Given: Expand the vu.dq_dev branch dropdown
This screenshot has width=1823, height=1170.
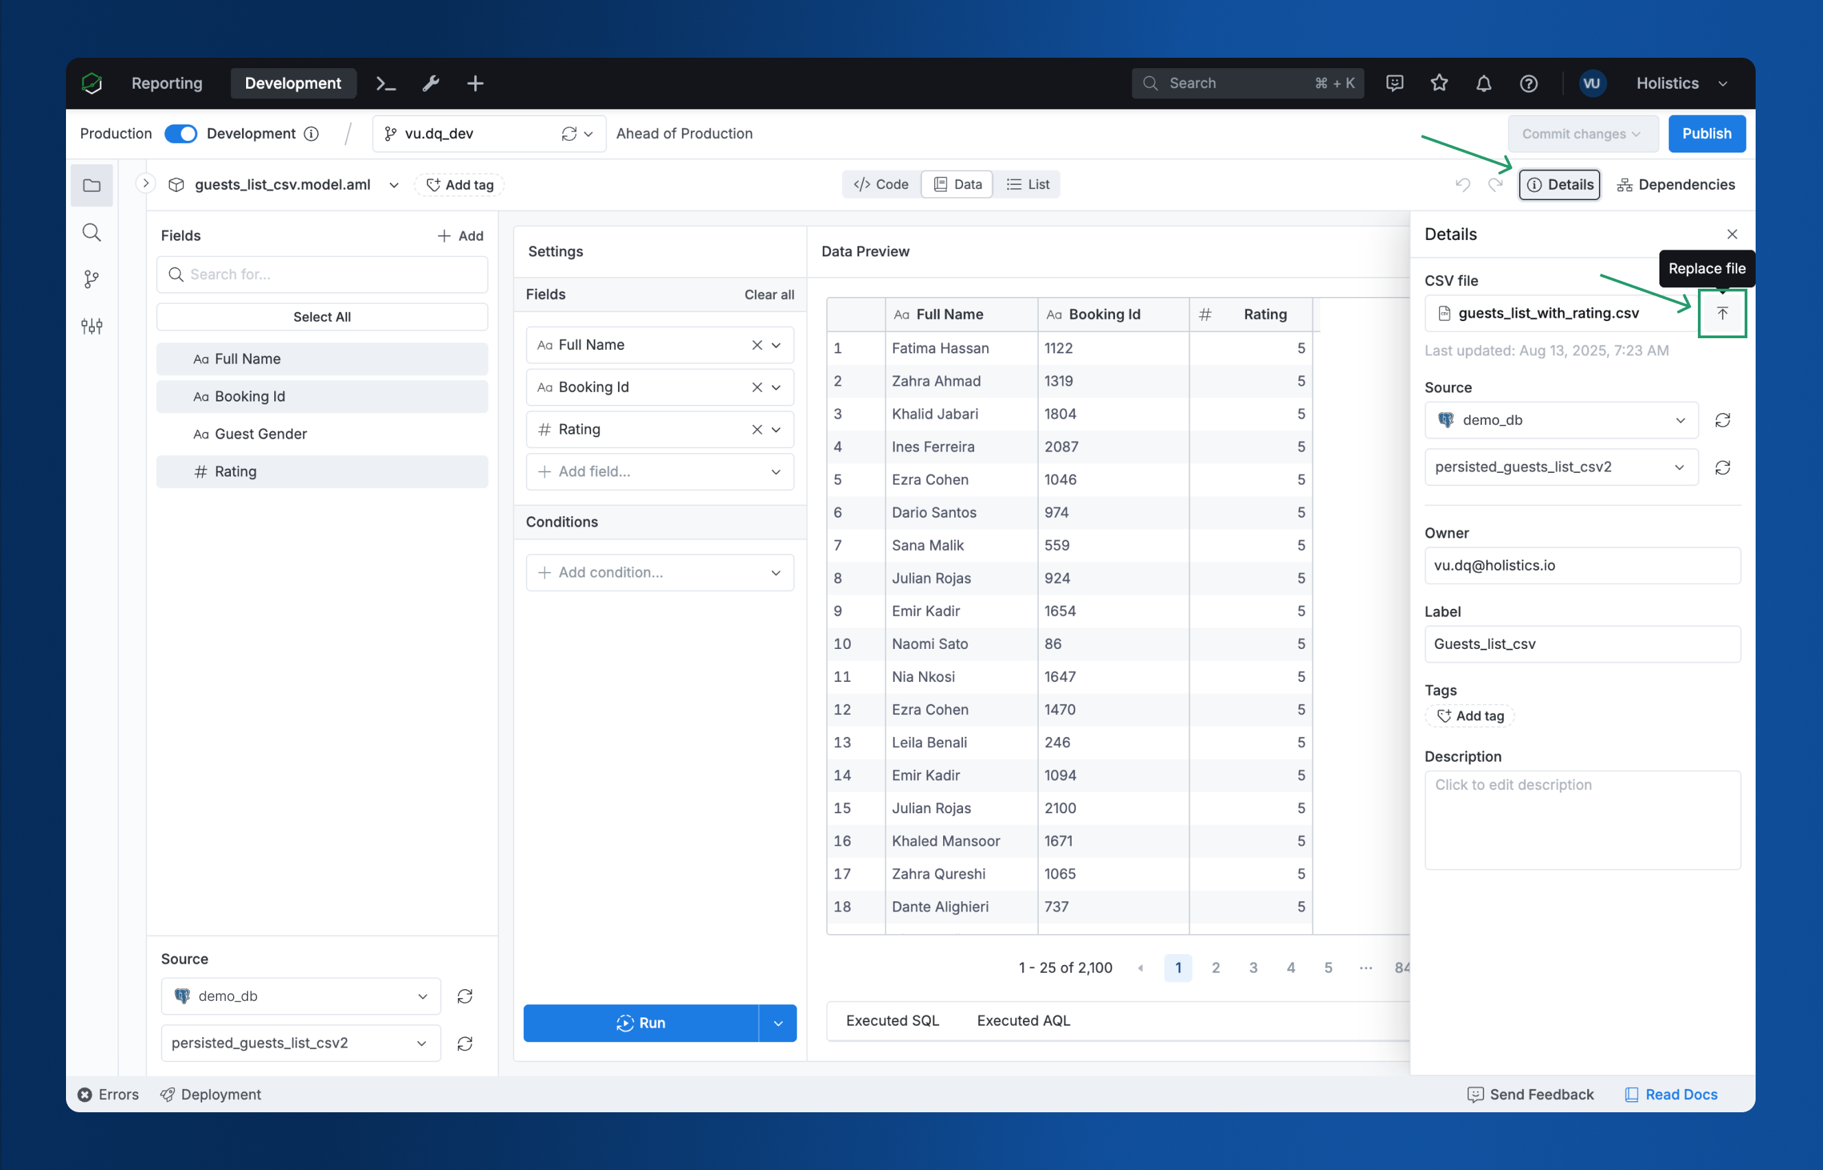Looking at the screenshot, I should click(587, 134).
